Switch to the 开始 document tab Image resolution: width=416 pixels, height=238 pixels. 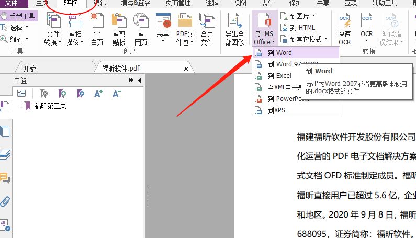pos(29,69)
